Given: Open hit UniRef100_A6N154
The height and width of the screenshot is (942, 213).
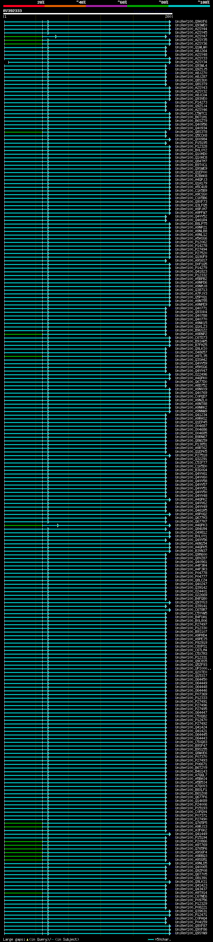Looking at the screenshot, I should tap(191, 544).
